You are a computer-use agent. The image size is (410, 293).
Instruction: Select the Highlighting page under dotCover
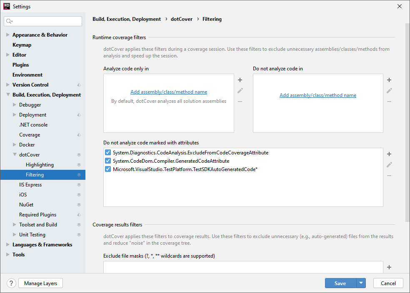[40, 165]
